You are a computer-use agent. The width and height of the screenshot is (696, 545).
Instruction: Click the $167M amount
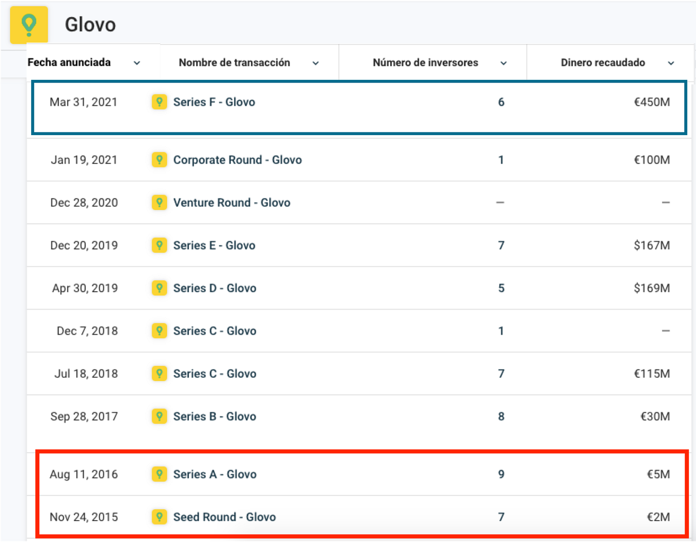(652, 245)
